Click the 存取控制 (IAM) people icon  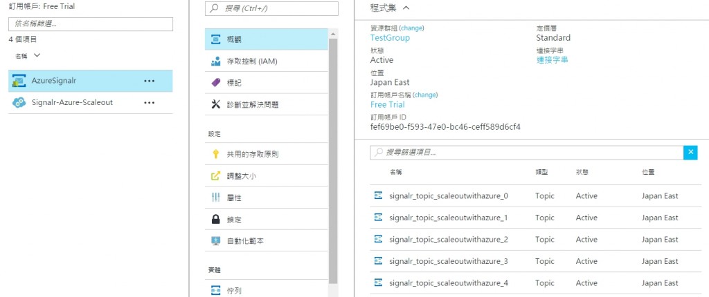(216, 61)
